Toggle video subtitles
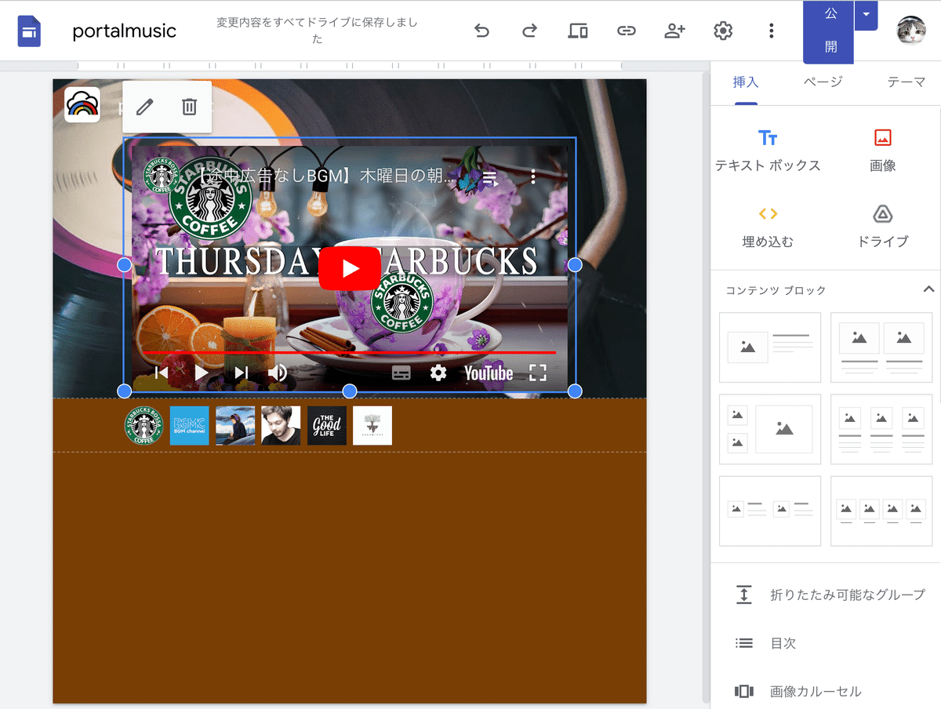 tap(401, 373)
